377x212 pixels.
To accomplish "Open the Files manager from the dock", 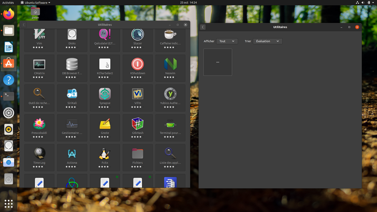I will (x=9, y=30).
